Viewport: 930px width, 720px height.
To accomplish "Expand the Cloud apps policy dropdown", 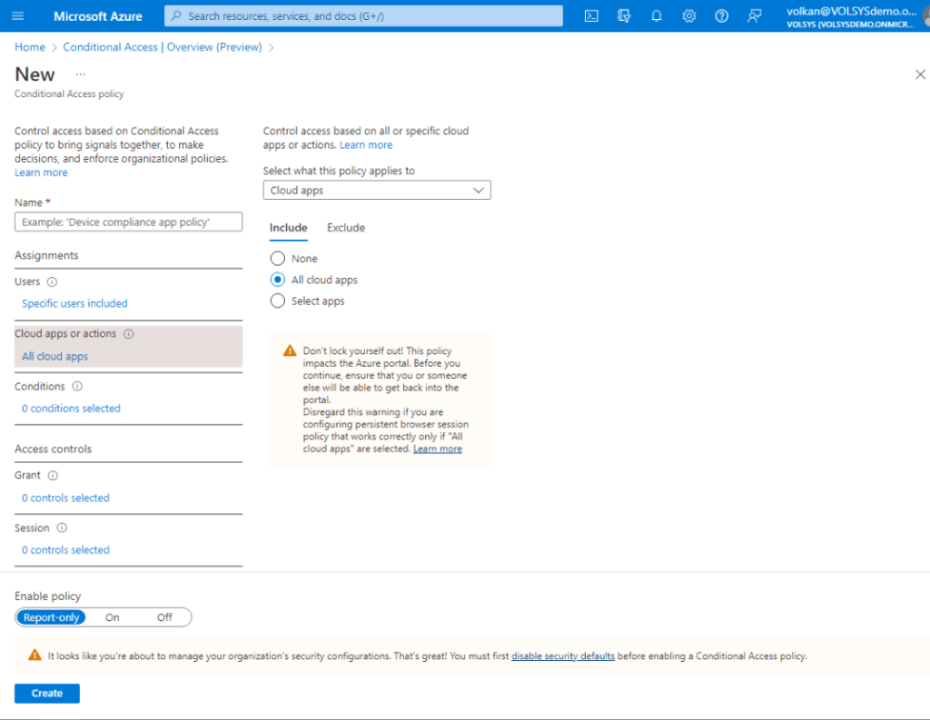I will [x=377, y=191].
